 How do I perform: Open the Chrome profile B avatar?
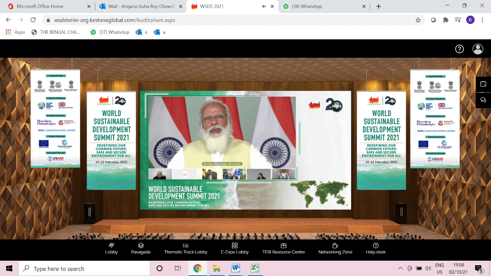click(x=470, y=20)
